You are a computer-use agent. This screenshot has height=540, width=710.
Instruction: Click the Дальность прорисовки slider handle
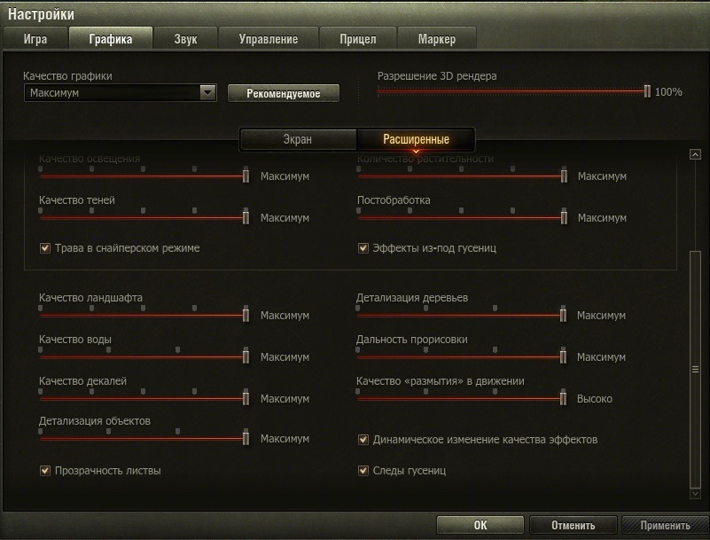point(563,356)
